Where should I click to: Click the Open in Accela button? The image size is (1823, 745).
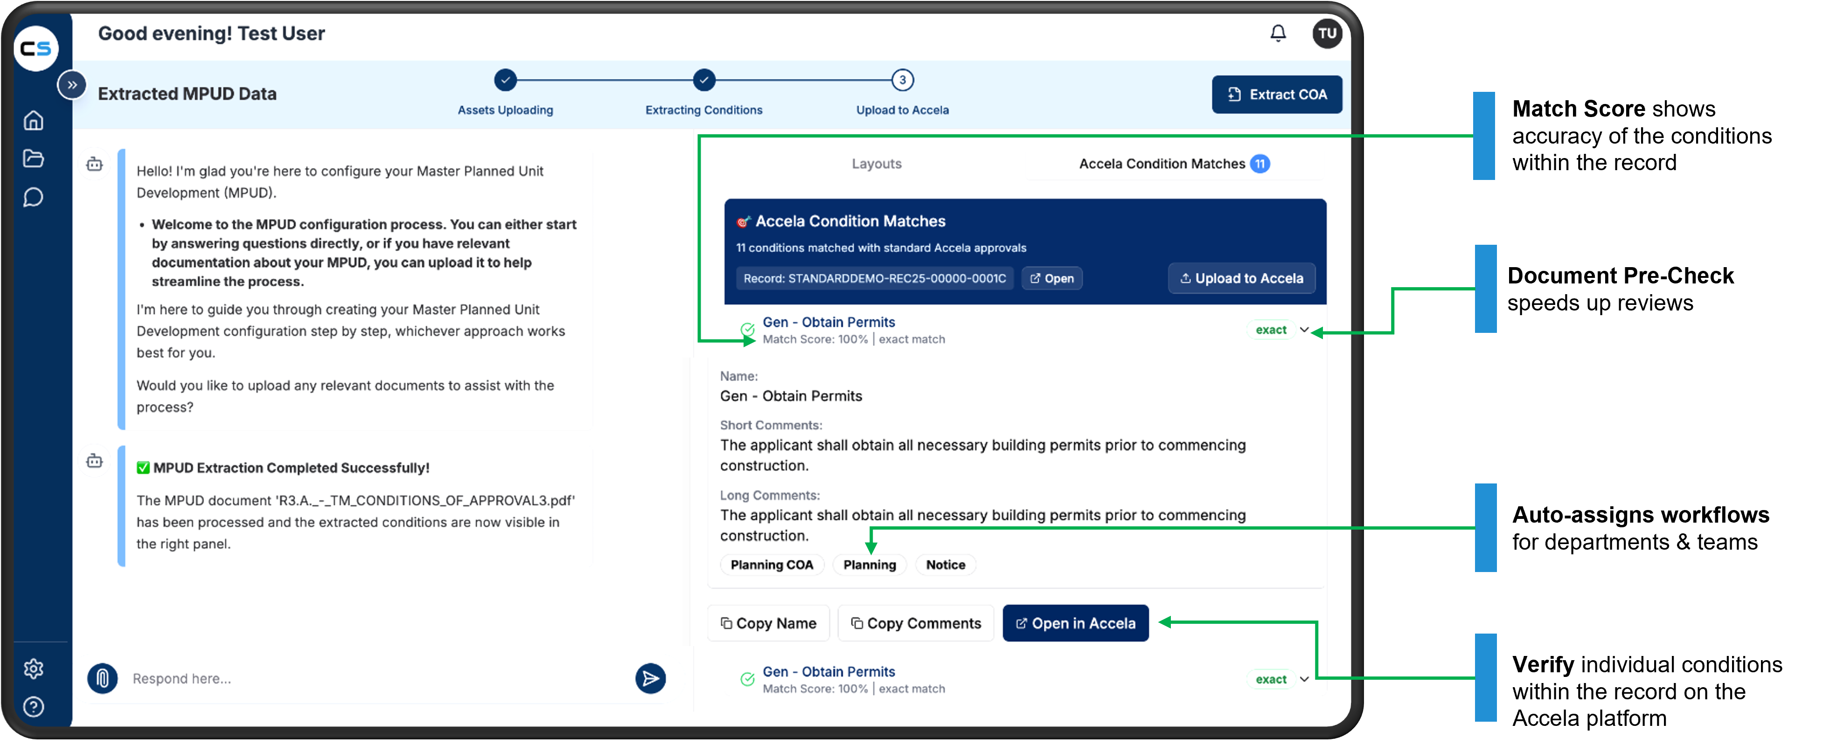[1075, 623]
